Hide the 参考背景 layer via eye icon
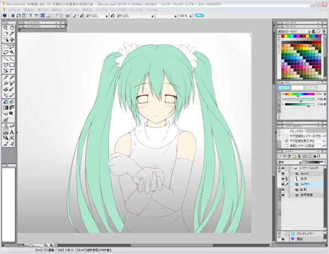The width and height of the screenshot is (329, 254). 283,195
